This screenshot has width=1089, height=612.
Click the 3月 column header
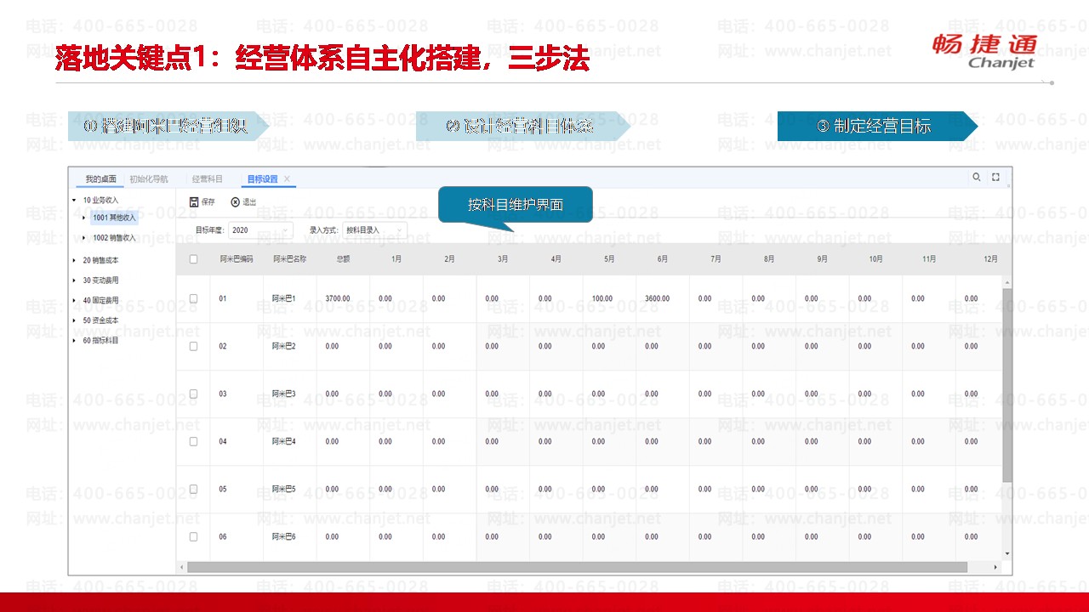(x=503, y=259)
